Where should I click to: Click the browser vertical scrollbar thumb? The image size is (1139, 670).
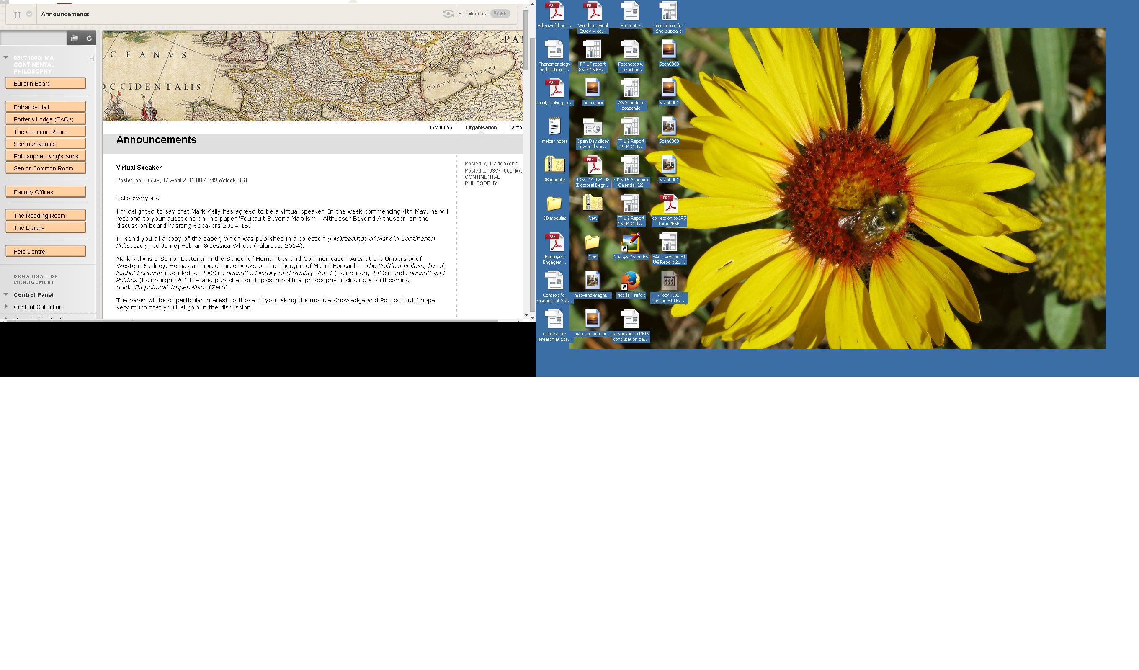[532, 176]
